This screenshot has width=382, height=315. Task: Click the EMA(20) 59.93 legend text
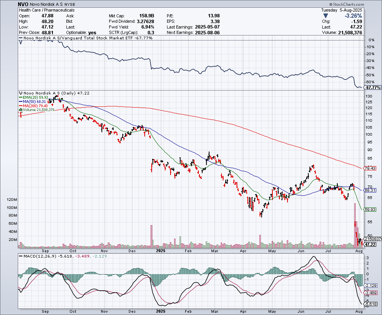[35, 98]
